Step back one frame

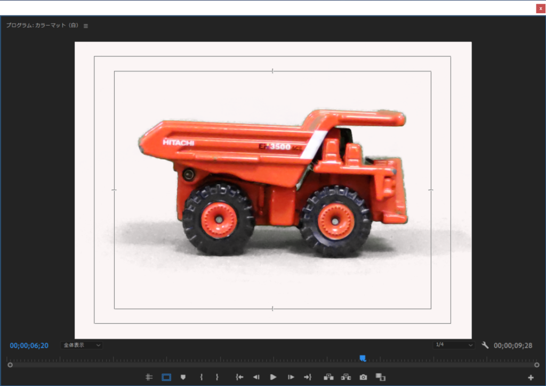pyautogui.click(x=256, y=377)
